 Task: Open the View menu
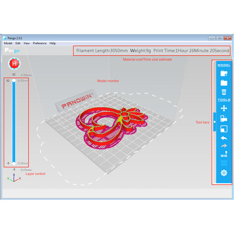[x=27, y=43]
